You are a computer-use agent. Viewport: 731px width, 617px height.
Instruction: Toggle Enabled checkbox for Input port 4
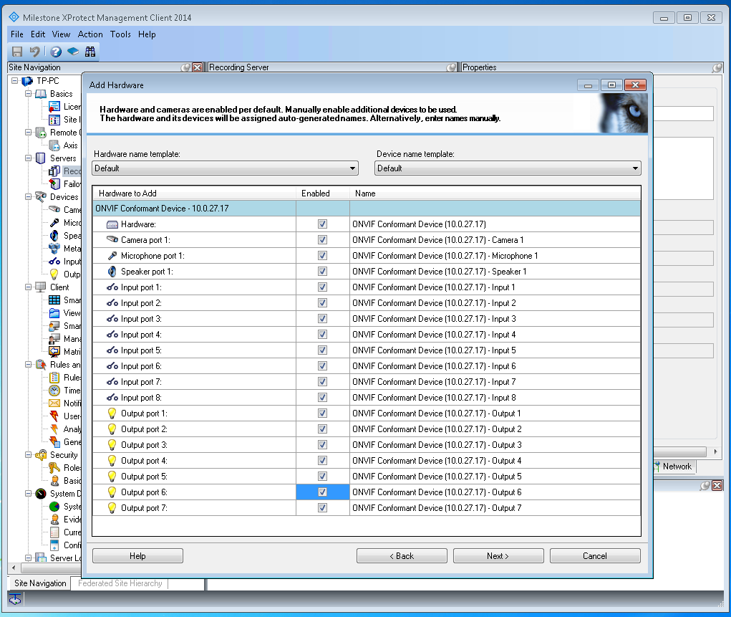(322, 335)
